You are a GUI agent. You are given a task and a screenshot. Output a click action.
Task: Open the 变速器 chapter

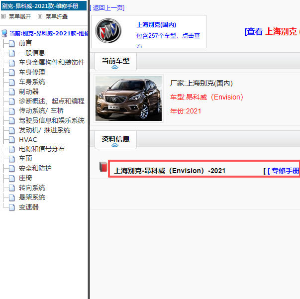[28, 207]
